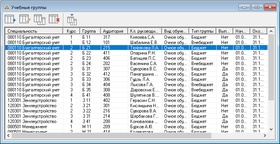Image resolution: width=280 pixels, height=144 pixels.
Task: Click auditorium 317 cell
Action: pos(114,37)
